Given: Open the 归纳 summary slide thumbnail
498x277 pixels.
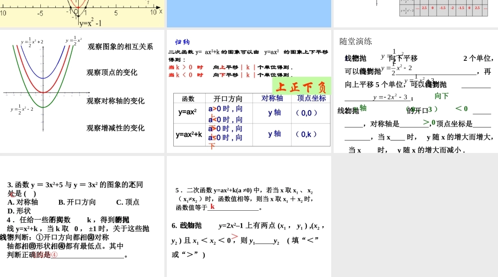Looking at the screenshot, I should (249, 91).
